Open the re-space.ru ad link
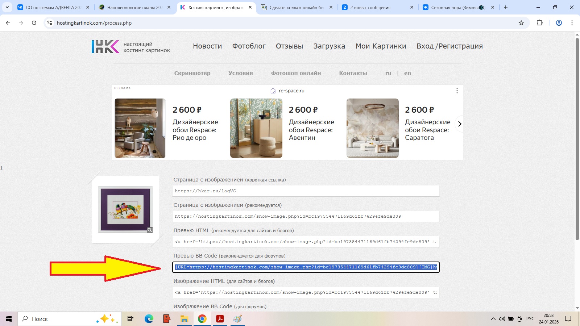Screen dimensions: 580x326 pyautogui.click(x=291, y=91)
